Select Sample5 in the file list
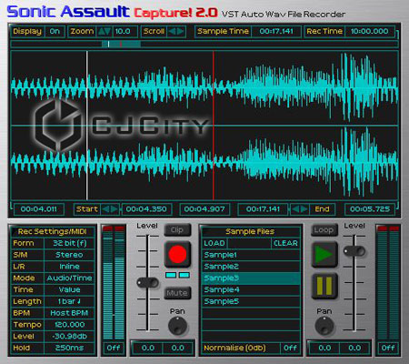 click(251, 301)
